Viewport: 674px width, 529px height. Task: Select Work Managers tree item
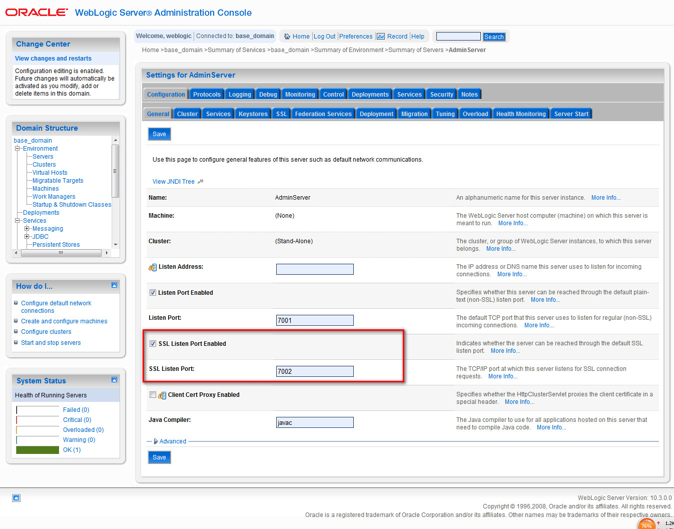[x=54, y=197]
